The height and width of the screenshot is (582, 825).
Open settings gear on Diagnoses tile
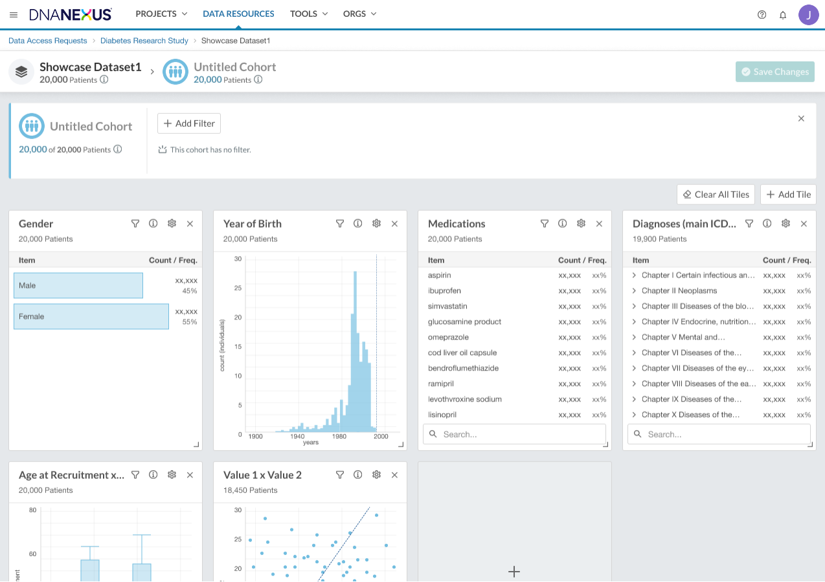tap(785, 224)
